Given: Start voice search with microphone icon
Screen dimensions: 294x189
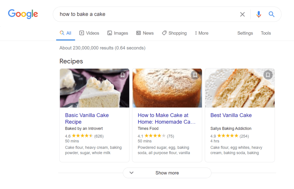Looking at the screenshot, I should (x=259, y=14).
